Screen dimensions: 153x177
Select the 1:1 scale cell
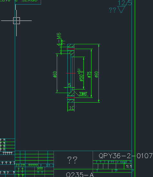tap(129, 166)
